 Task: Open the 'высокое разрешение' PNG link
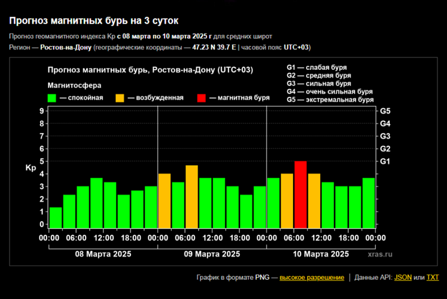pyautogui.click(x=312, y=277)
